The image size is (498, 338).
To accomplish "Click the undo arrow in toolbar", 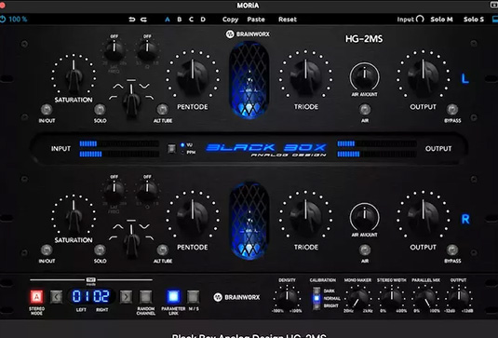I will coord(132,20).
